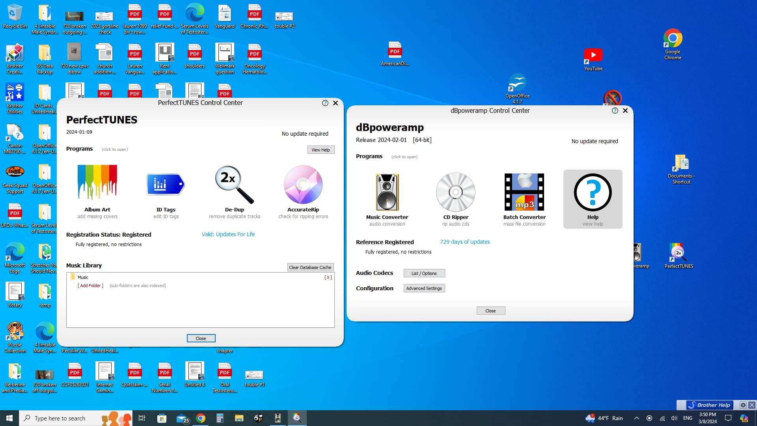The height and width of the screenshot is (426, 757).
Task: Open the CD Ripper program
Action: 456,199
